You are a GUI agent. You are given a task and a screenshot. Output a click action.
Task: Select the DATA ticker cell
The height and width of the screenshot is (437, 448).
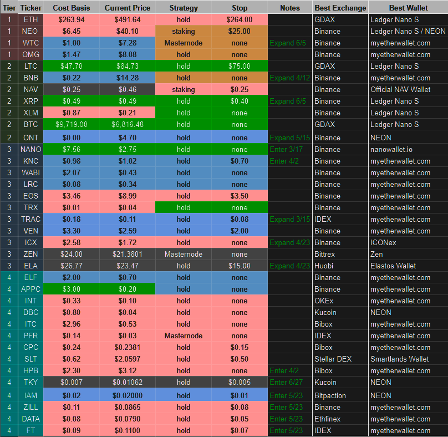[x=30, y=419]
